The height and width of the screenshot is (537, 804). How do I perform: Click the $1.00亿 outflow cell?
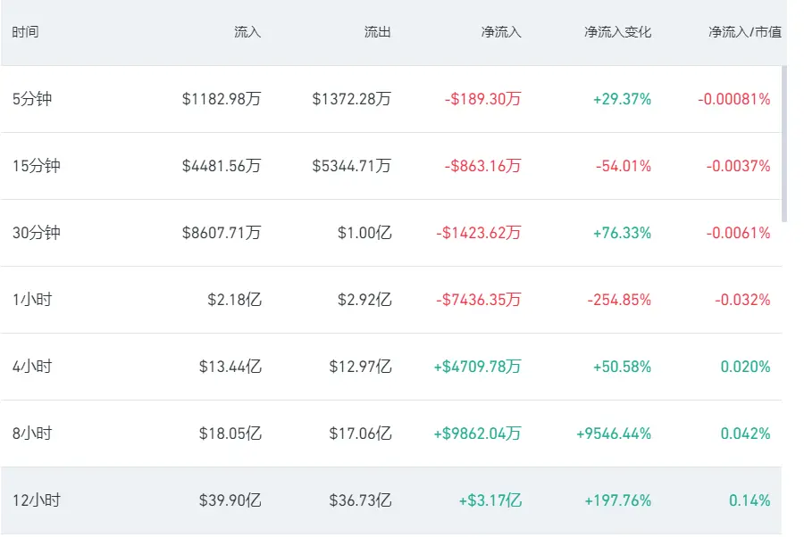coord(364,233)
